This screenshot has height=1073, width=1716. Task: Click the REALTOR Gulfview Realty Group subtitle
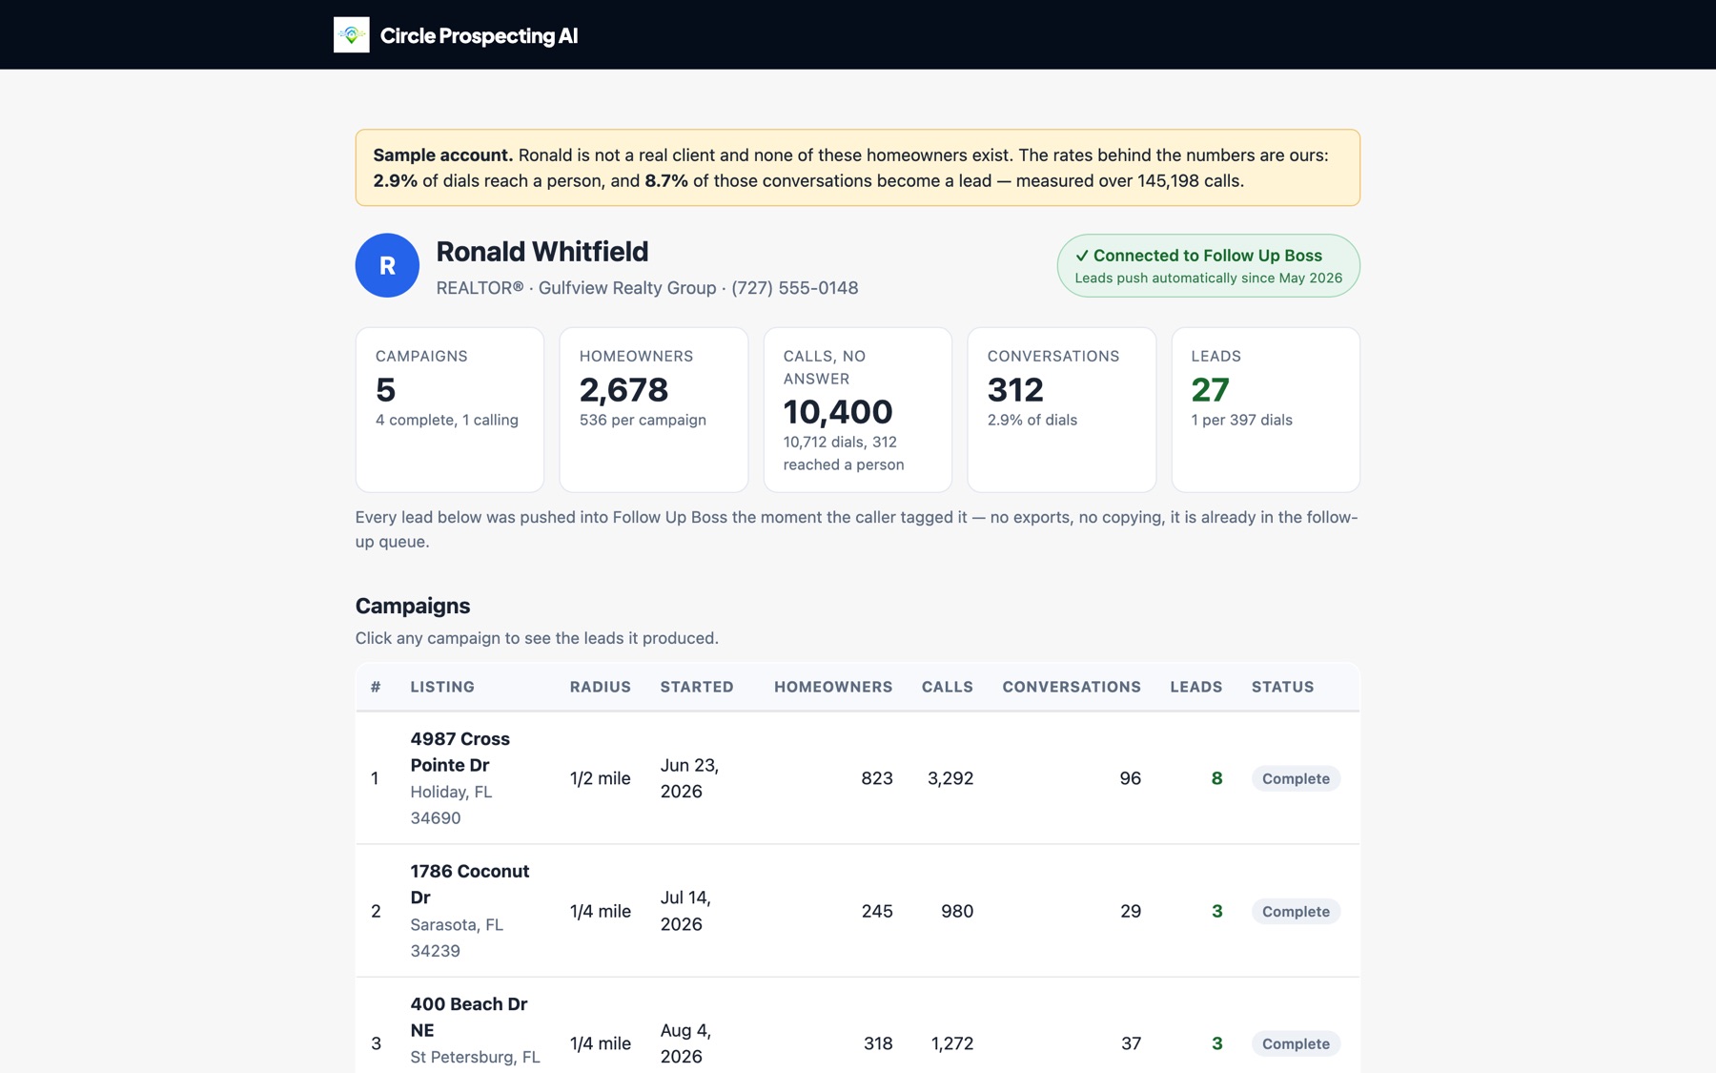point(647,288)
